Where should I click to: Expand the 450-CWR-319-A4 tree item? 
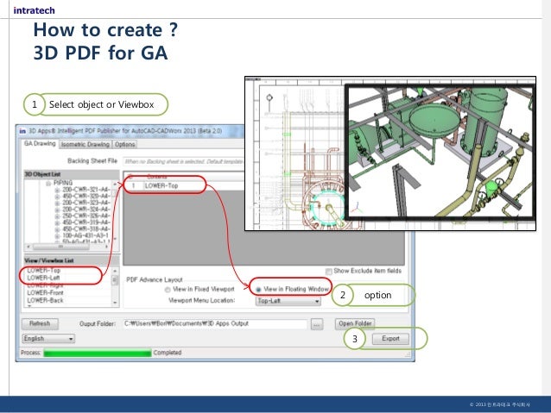click(x=57, y=222)
